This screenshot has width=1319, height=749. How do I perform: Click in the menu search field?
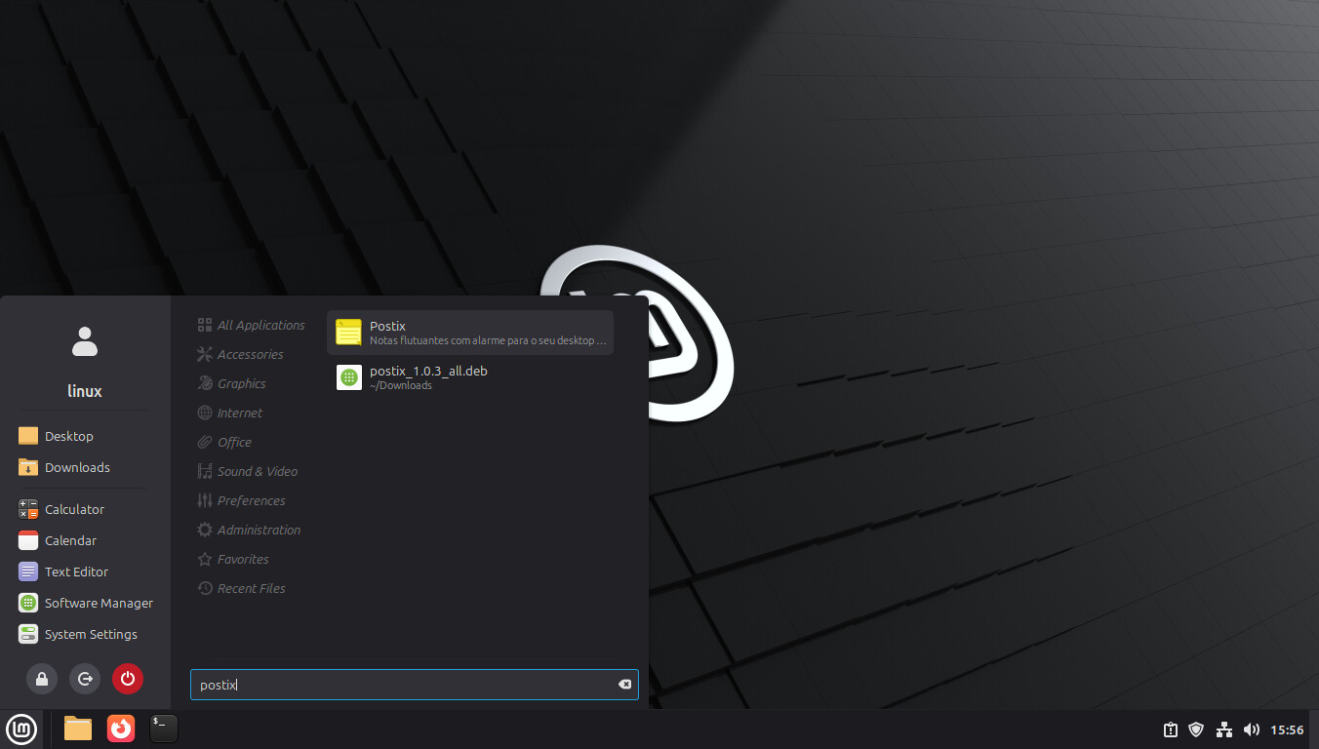click(414, 685)
